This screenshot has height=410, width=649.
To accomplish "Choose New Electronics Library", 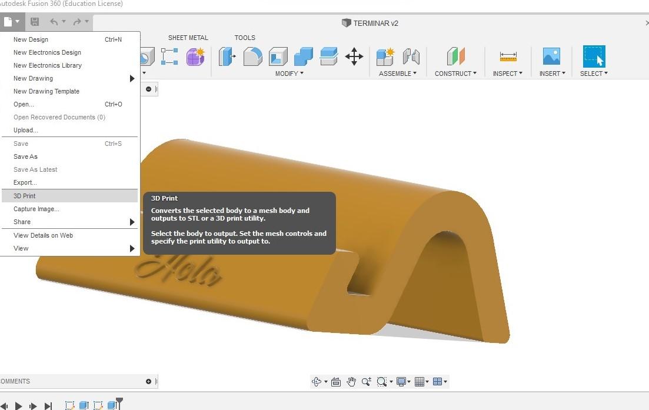I will click(x=69, y=65).
